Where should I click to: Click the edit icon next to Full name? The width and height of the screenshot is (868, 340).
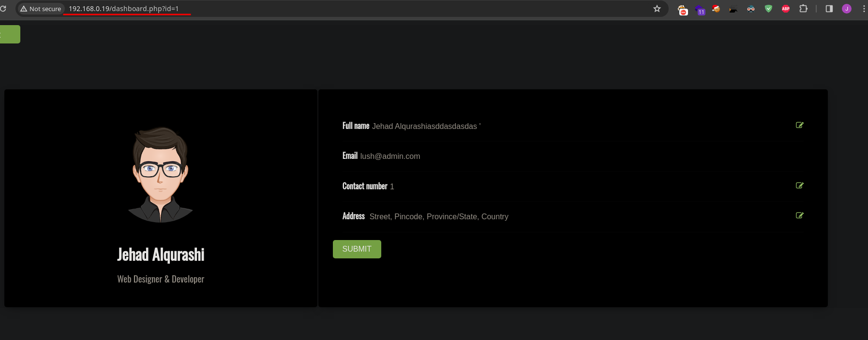(x=799, y=125)
